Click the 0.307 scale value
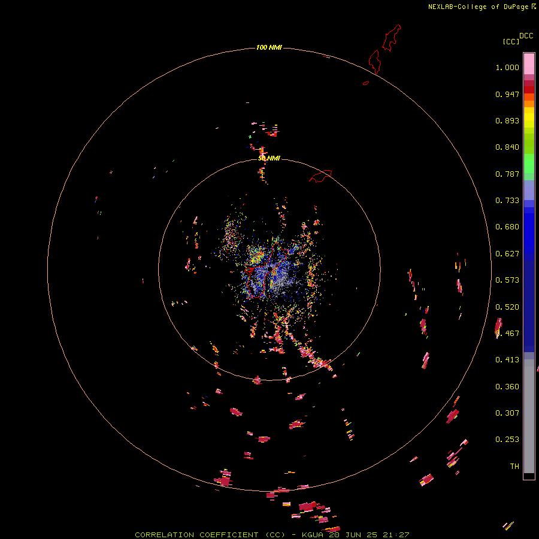Screen dimensions: 539x539 coord(507,413)
